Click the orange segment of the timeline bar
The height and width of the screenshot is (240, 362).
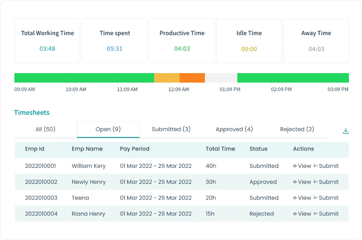pos(192,78)
